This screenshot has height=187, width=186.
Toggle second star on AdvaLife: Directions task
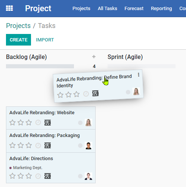[x=21, y=176]
